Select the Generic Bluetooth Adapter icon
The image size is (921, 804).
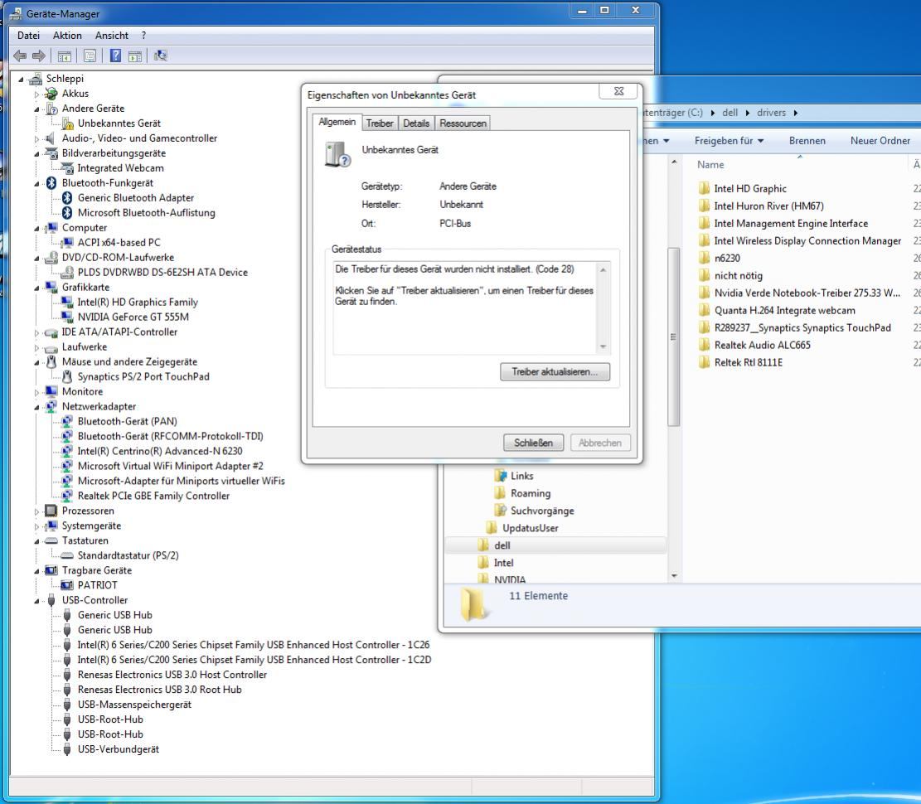(67, 198)
